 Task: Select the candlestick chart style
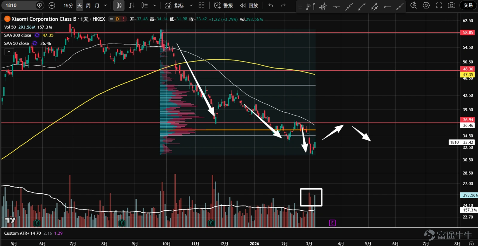click(119, 5)
